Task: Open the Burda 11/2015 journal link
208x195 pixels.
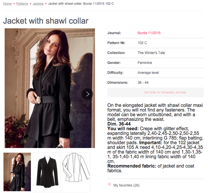Action: pos(149,33)
